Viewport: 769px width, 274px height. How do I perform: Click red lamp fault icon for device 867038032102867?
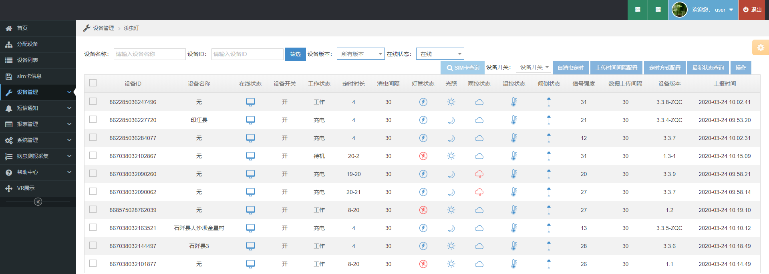click(423, 156)
